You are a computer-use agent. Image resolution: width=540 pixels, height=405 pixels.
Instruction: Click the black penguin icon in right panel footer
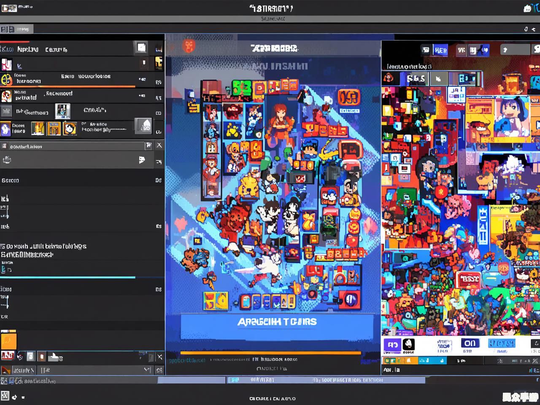pyautogui.click(x=408, y=344)
